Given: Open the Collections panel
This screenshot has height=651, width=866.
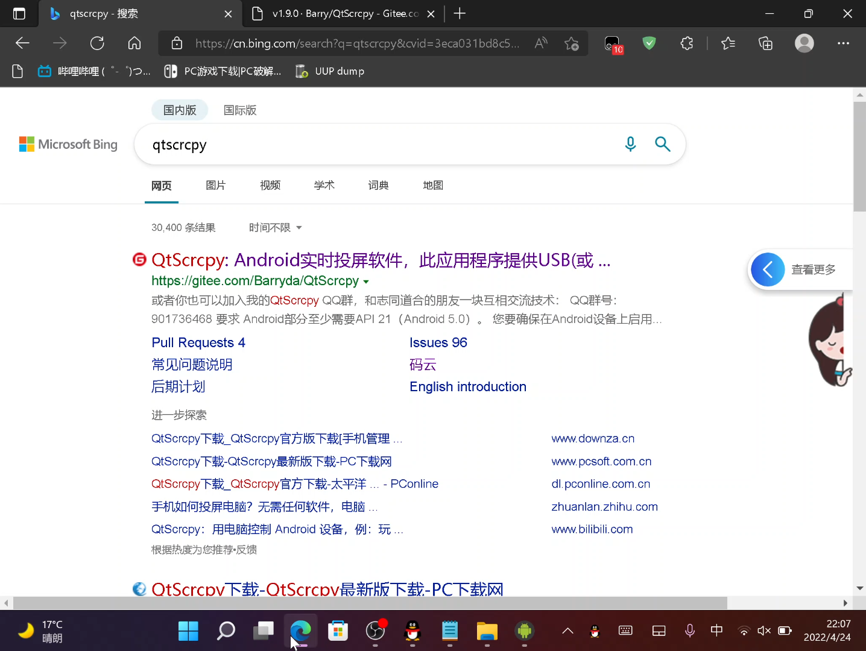Looking at the screenshot, I should (765, 43).
